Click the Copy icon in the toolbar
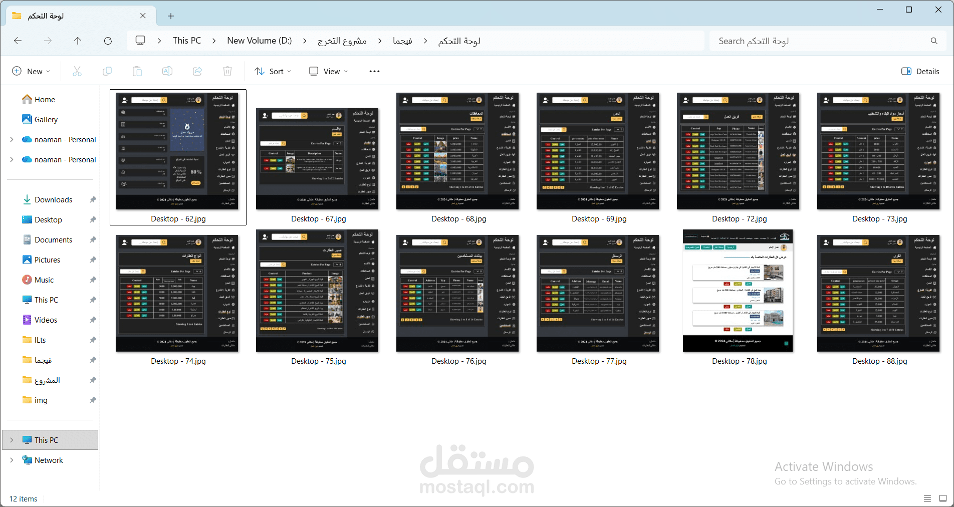This screenshot has width=954, height=507. 107,71
